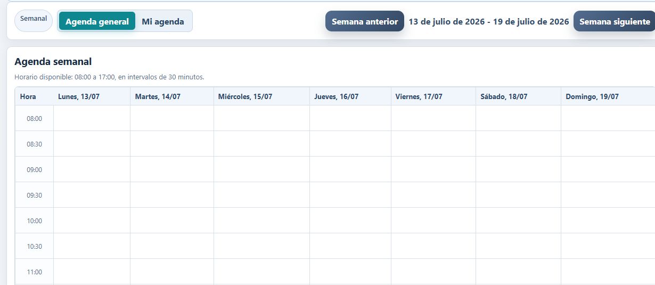Image resolution: width=655 pixels, height=285 pixels.
Task: Go to Semana siguiente
Action: pos(615,21)
